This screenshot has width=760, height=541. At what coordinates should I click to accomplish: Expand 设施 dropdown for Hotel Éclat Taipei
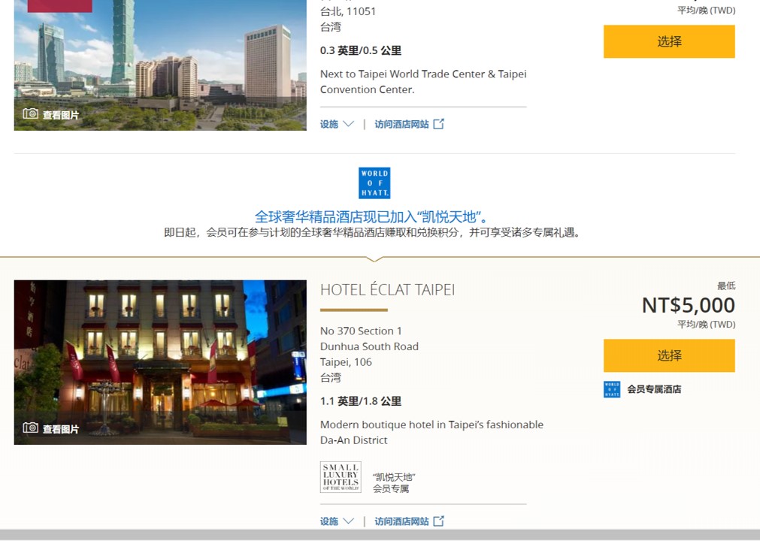point(337,521)
